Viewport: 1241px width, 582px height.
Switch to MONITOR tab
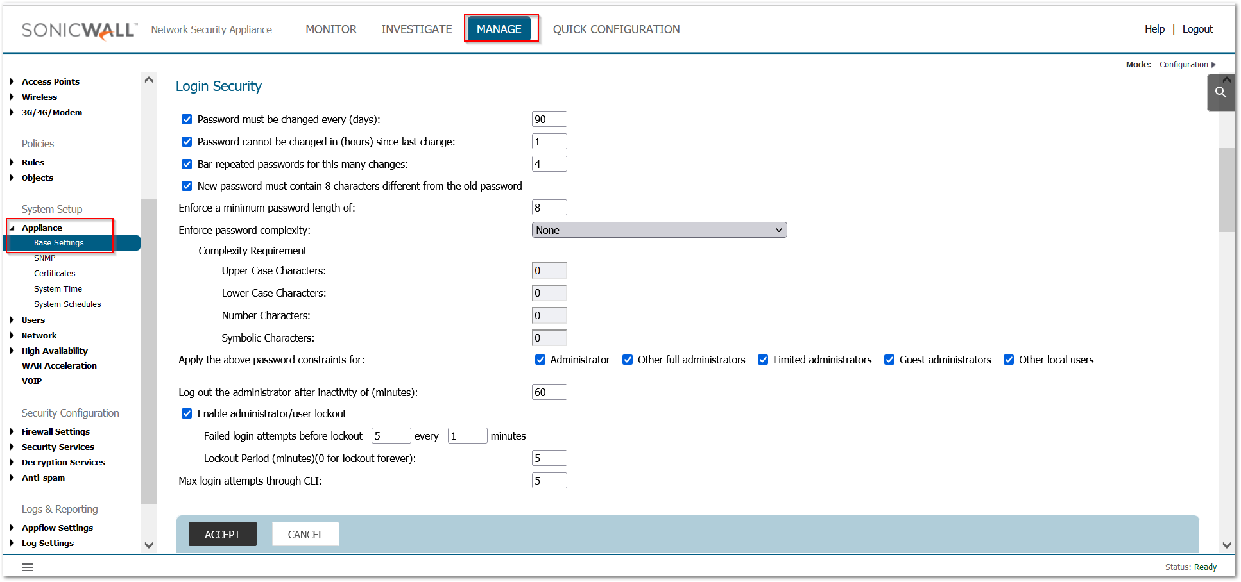[x=330, y=29]
